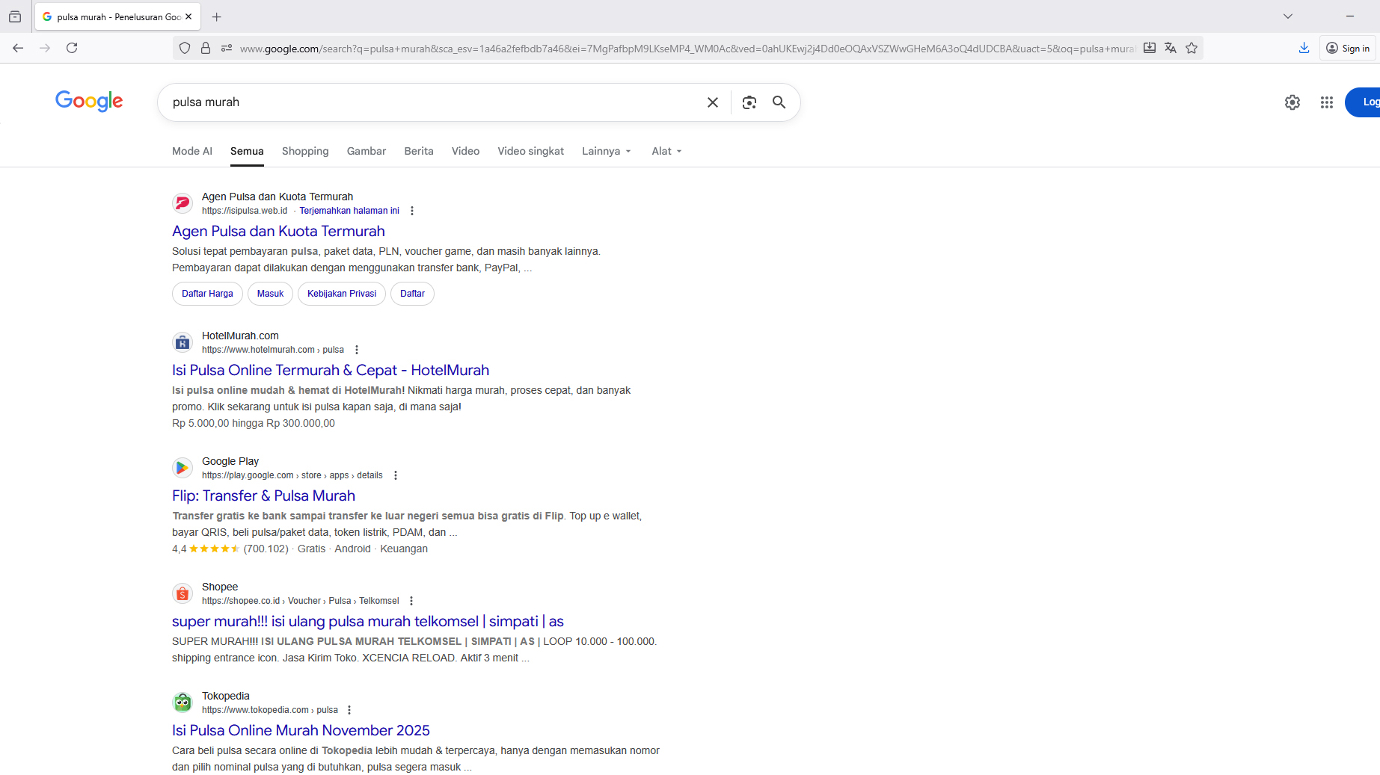Click the browser translate page icon
Image resolution: width=1380 pixels, height=775 pixels.
[1171, 48]
